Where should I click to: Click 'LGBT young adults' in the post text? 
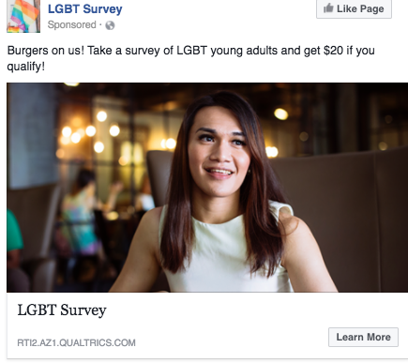(227, 51)
